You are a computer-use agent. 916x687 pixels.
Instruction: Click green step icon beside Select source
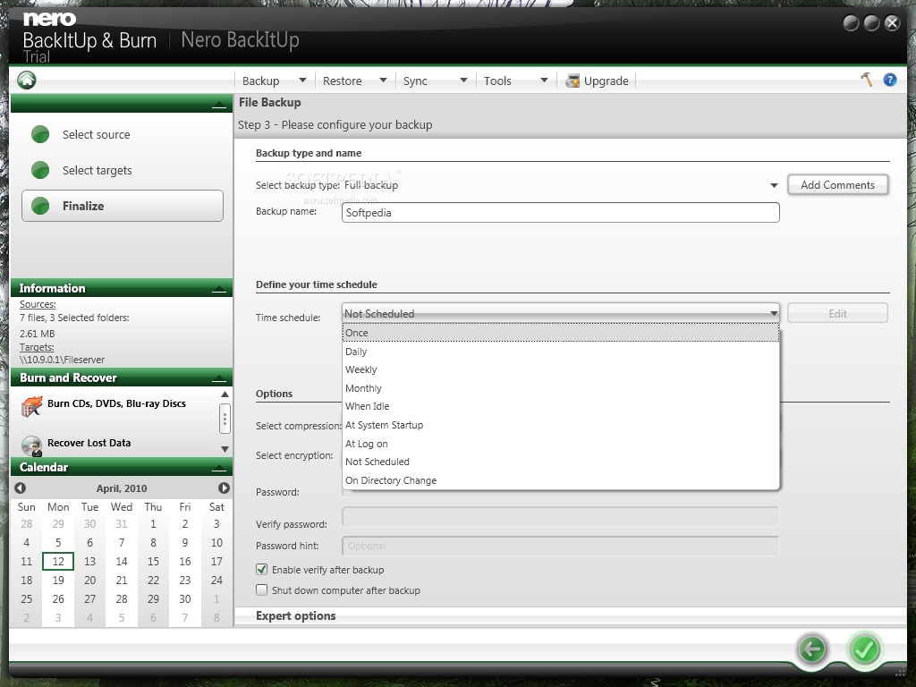pyautogui.click(x=40, y=134)
